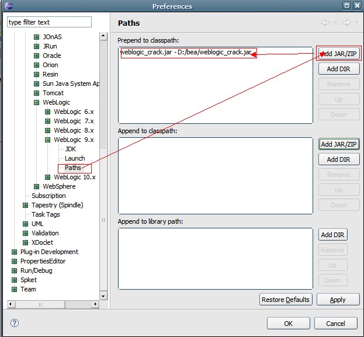Maximize the Preferences dialog
This screenshot has width=364, height=337.
click(346, 6)
